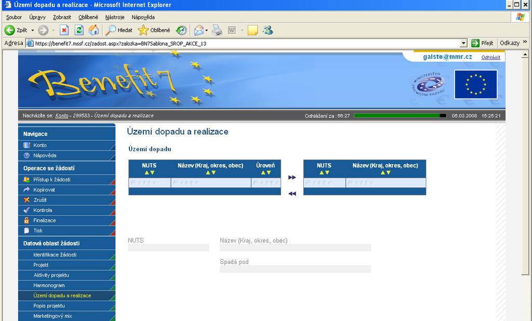532x321 pixels.
Task: Click the session logout progress bar
Action: [400, 116]
